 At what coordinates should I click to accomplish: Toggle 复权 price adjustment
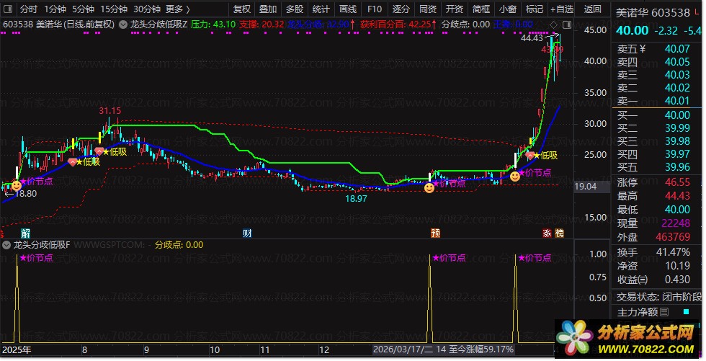tap(243, 9)
